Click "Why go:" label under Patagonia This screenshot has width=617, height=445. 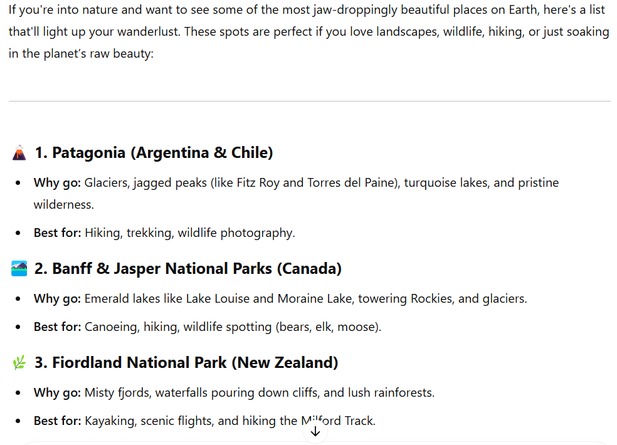(x=57, y=183)
